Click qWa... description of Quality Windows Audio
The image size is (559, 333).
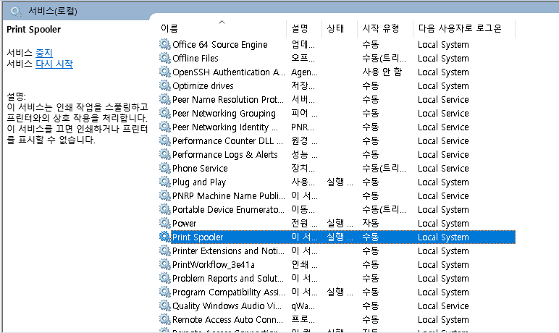[x=303, y=306]
